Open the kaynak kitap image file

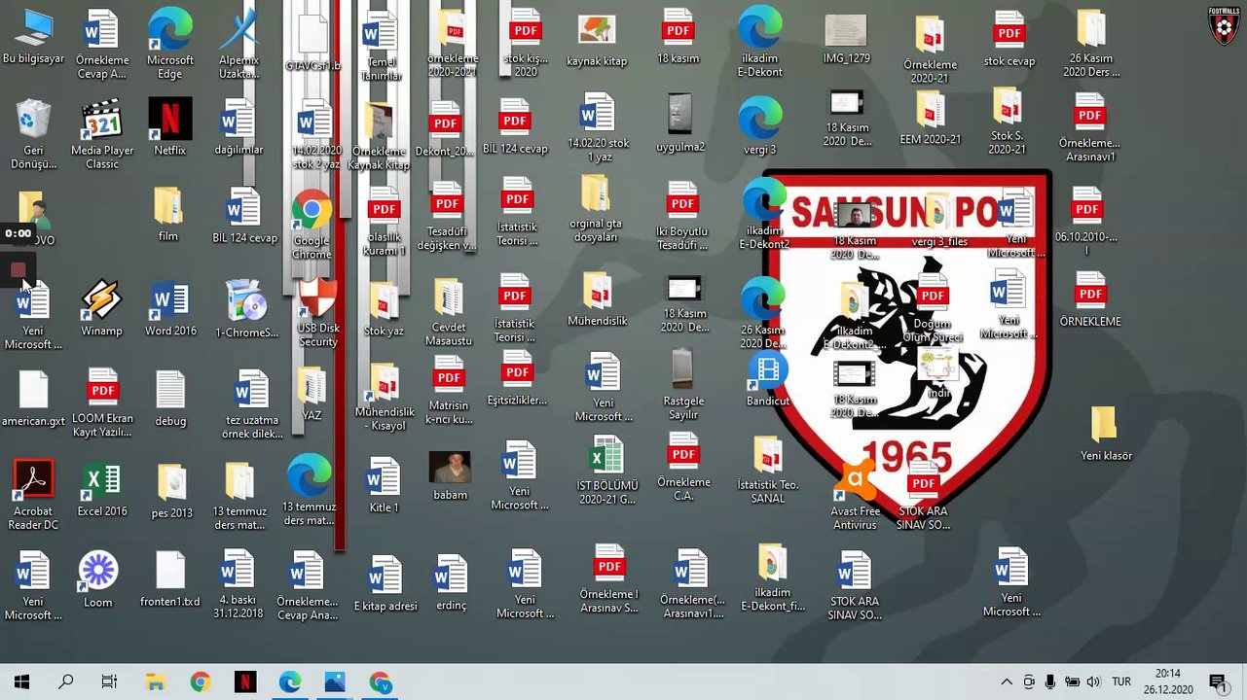pos(597,41)
